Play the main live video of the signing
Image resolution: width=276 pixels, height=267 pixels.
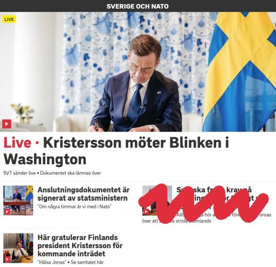click(x=7, y=124)
